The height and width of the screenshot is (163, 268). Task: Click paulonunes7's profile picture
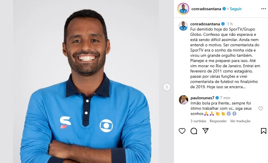tap(184, 100)
